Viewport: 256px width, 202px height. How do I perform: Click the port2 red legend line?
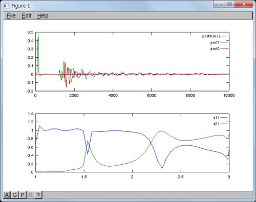[224, 49]
